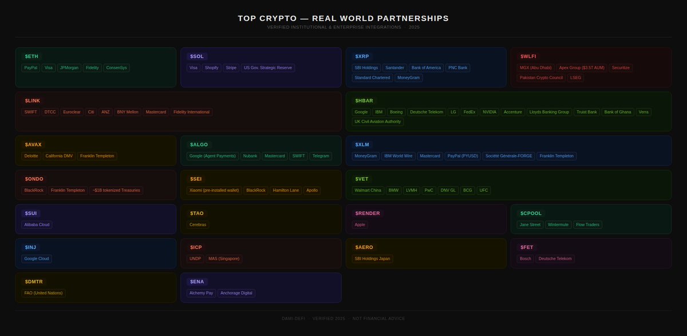Screen dimensions: 687x336
Task: Click the Apple tag under $RENDER
Action: click(x=360, y=224)
